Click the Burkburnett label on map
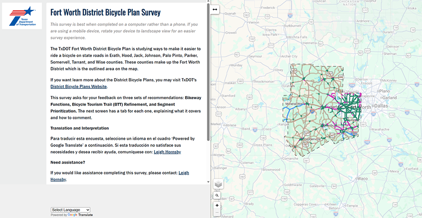This screenshot has width=422, height=218. [294, 26]
